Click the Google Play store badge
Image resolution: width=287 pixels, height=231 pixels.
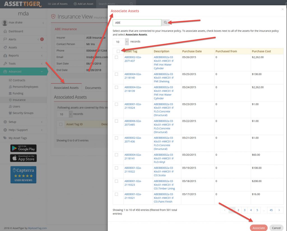click(23, 148)
